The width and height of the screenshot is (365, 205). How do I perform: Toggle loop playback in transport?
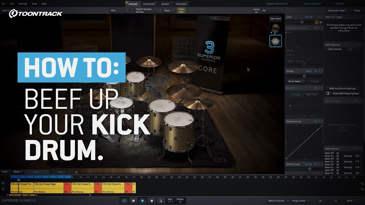point(124,201)
